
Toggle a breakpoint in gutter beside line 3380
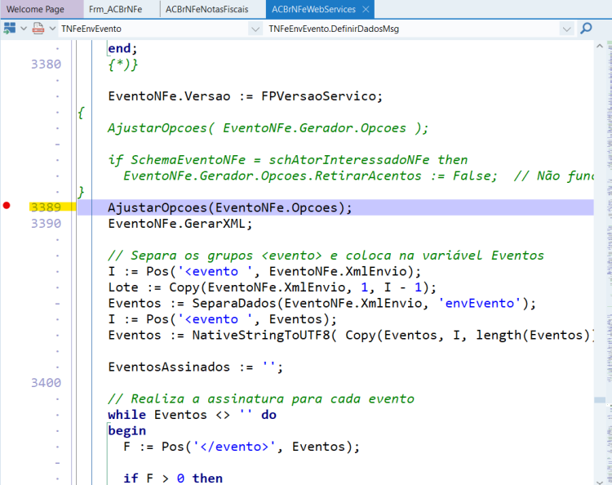[7, 64]
